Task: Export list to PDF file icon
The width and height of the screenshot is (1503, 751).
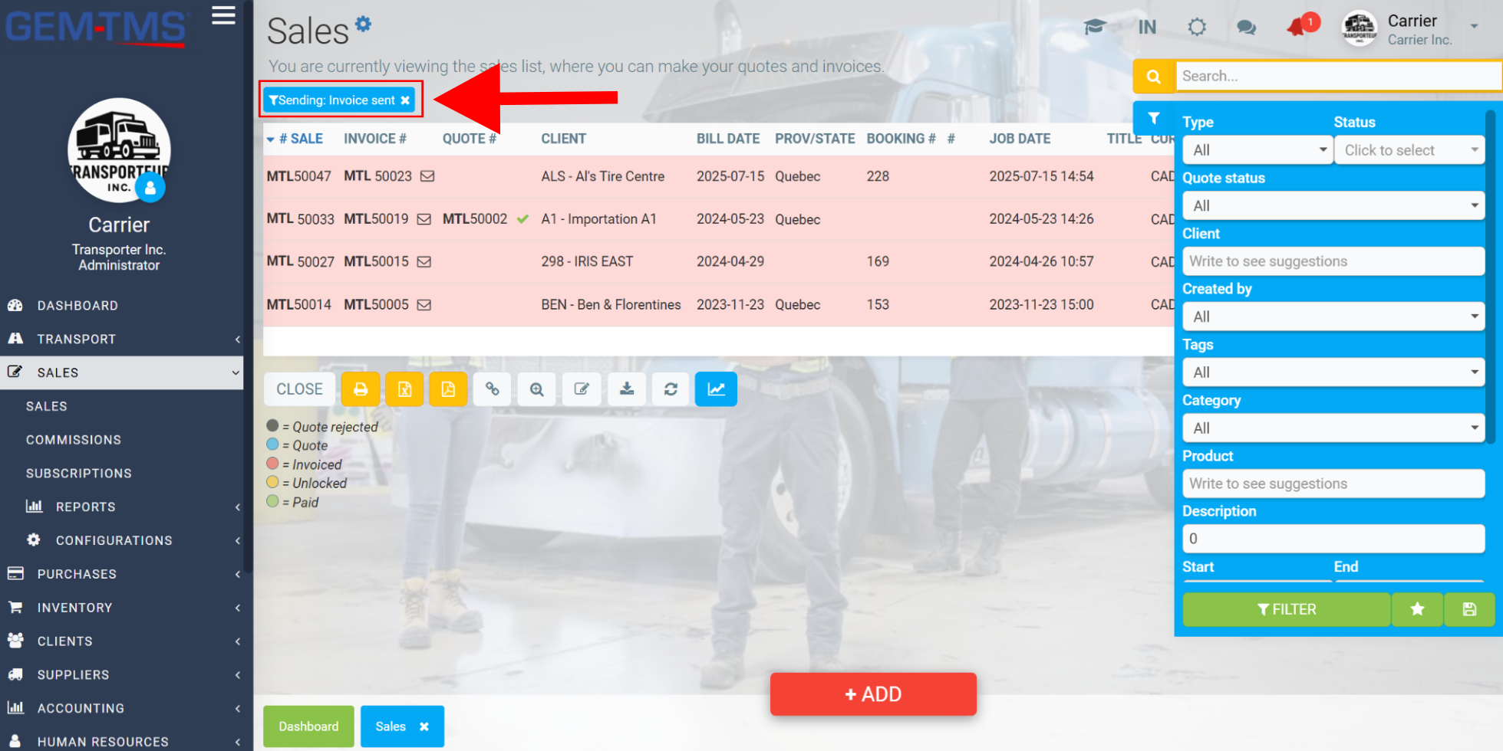Action: (x=448, y=389)
